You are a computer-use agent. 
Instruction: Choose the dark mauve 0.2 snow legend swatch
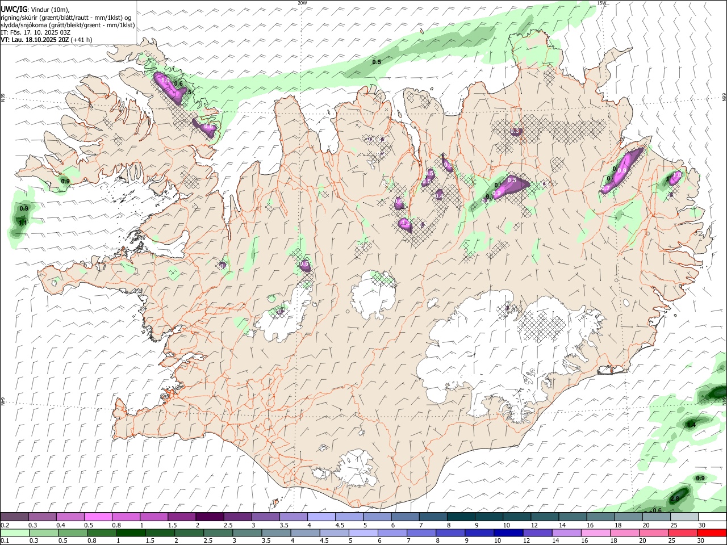tap(15, 517)
